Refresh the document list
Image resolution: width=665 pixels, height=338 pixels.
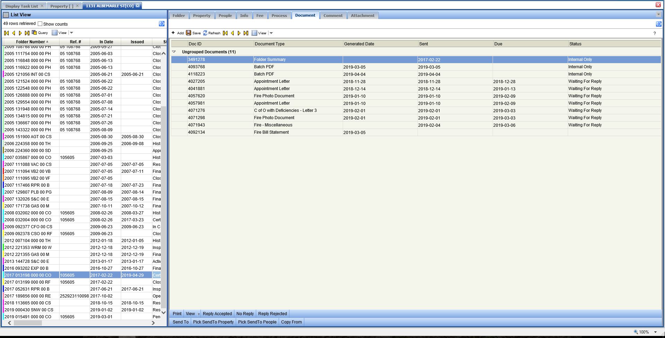pos(212,33)
